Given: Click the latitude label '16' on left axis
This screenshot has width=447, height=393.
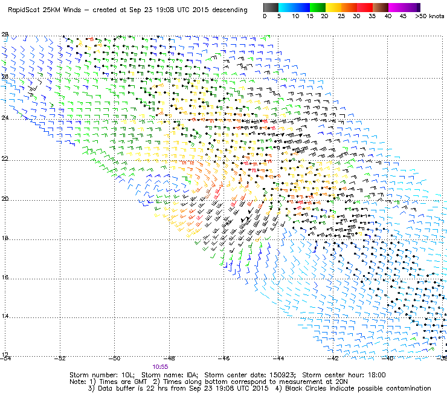Looking at the screenshot, I should (x=5, y=277).
